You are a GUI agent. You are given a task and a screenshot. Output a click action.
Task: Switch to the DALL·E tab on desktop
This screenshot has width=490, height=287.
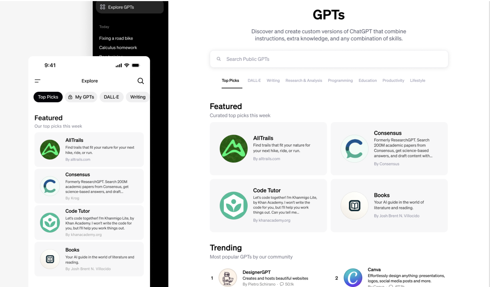click(x=254, y=80)
